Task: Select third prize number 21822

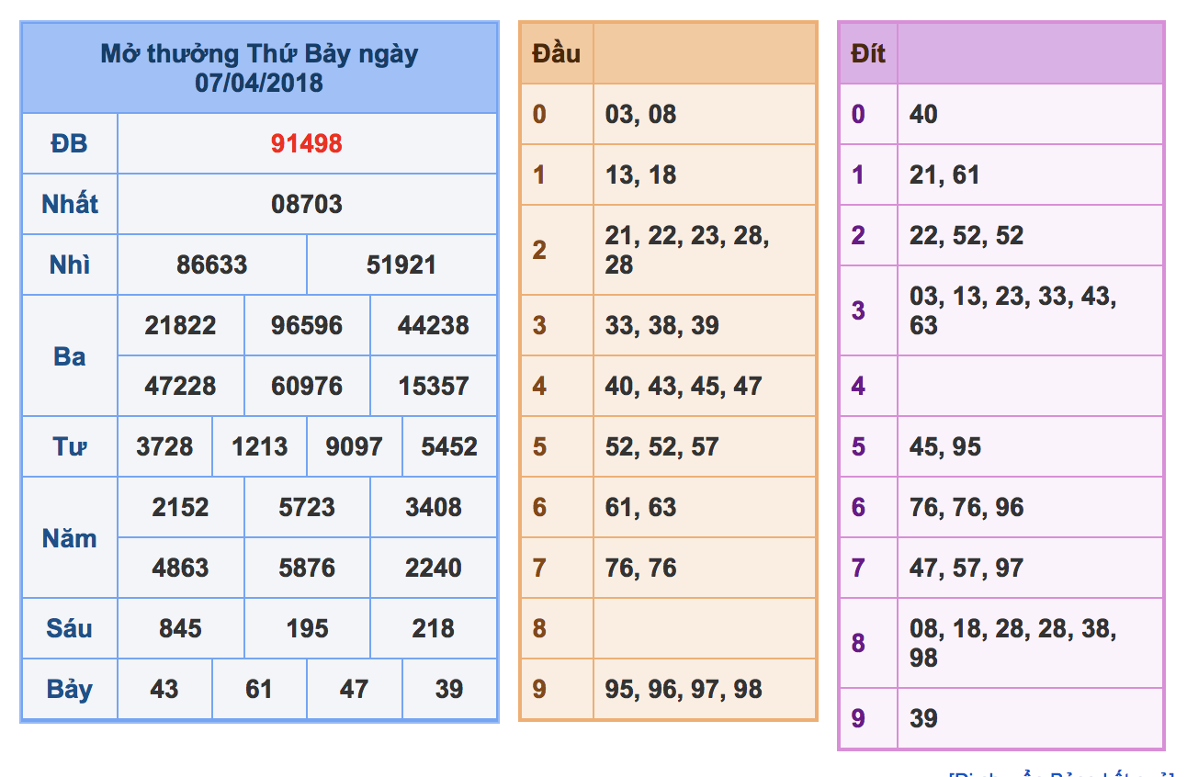Action: pyautogui.click(x=180, y=325)
